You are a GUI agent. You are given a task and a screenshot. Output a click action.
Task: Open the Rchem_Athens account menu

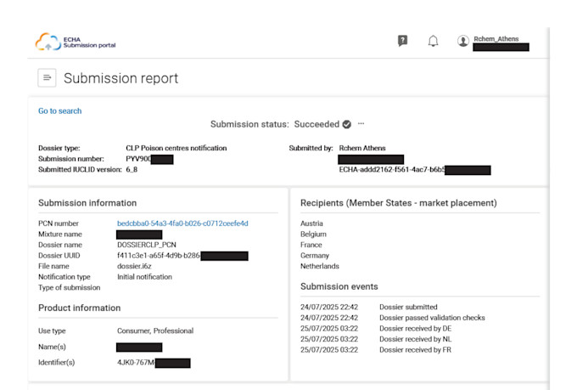coord(496,39)
